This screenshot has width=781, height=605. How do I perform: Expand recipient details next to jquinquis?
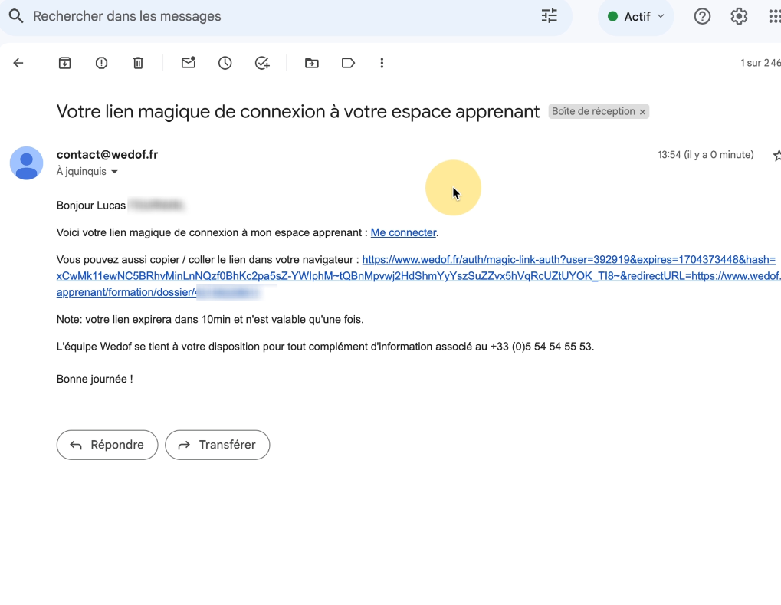point(115,172)
